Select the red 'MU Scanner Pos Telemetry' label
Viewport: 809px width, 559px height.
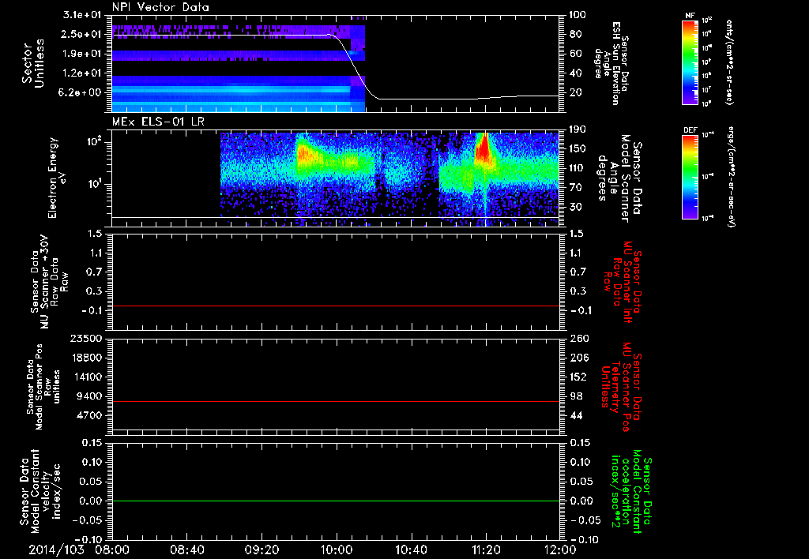click(621, 387)
